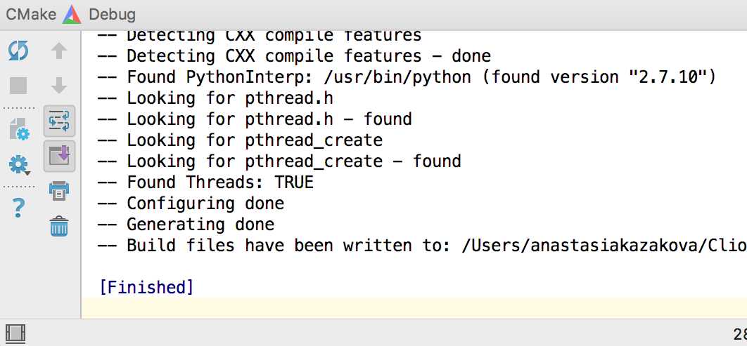Click the Found PythonInterp output line
This screenshot has height=346, width=747.
[x=407, y=77]
